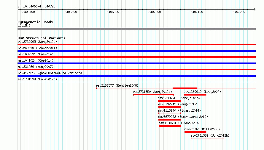Open the nsv1039231 (Coe2014) label
The height and width of the screenshot is (150, 264).
(x=36, y=54)
